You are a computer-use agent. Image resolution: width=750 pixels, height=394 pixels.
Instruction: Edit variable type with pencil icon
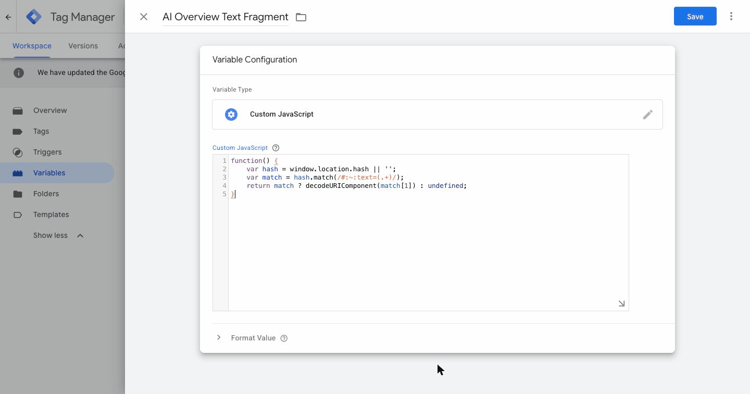[x=647, y=115]
